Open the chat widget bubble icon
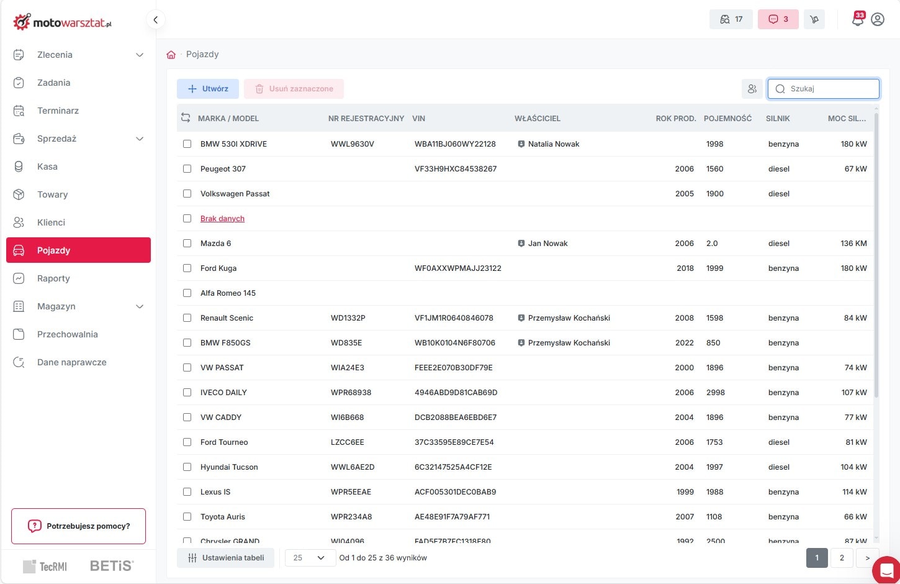900x584 pixels. 886,570
